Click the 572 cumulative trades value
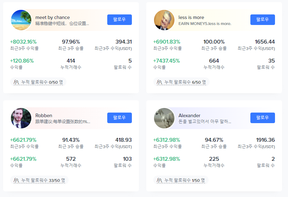Viewport: 288px width, 197px height. (x=71, y=159)
